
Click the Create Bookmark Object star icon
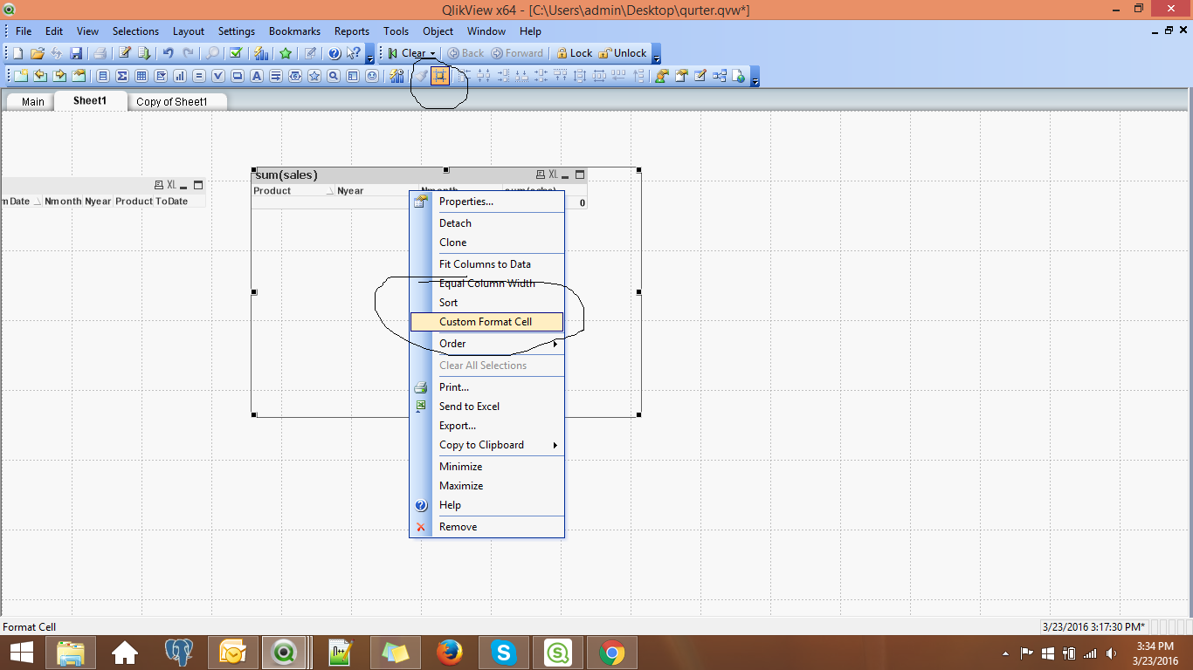(314, 76)
